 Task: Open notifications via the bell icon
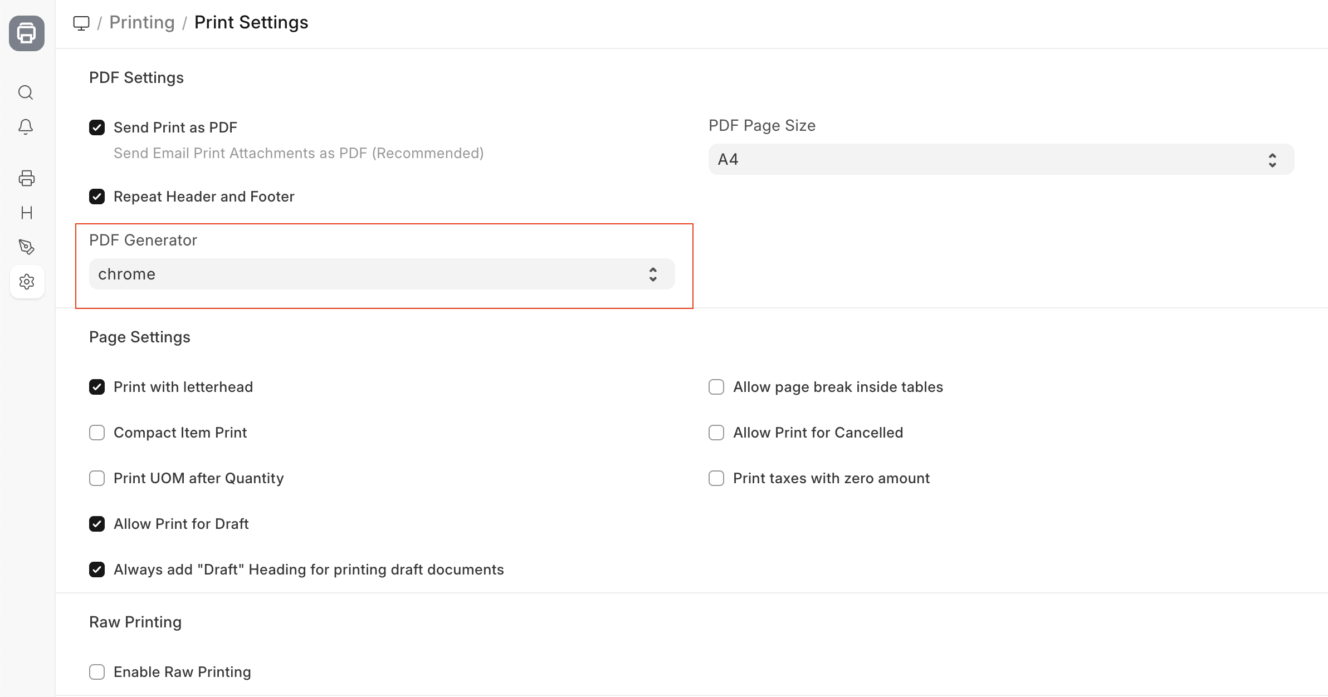pyautogui.click(x=26, y=127)
